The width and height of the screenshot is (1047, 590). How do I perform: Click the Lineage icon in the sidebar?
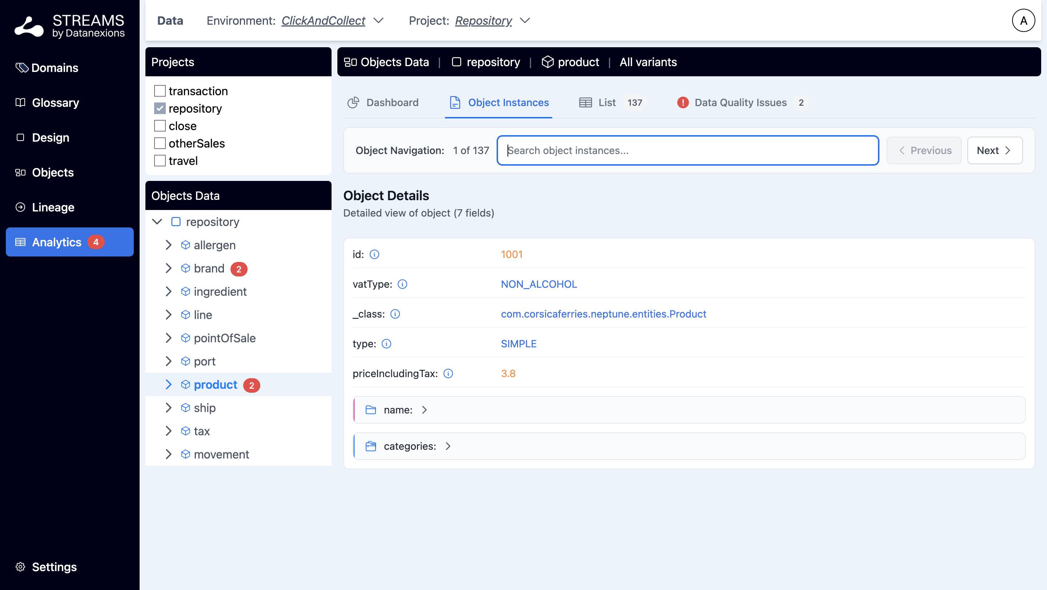[x=20, y=207]
